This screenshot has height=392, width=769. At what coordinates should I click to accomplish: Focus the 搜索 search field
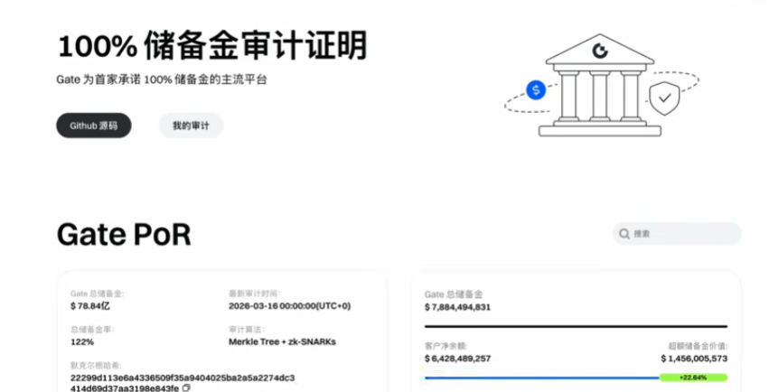[677, 234]
